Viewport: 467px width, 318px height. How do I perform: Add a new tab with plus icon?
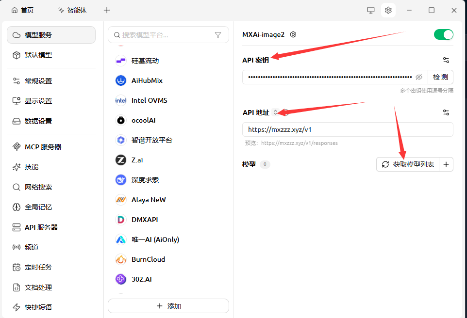(x=107, y=10)
